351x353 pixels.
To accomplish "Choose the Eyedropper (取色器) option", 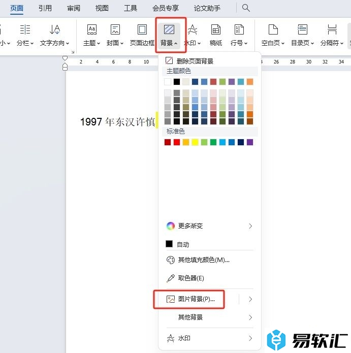I will (x=190, y=278).
